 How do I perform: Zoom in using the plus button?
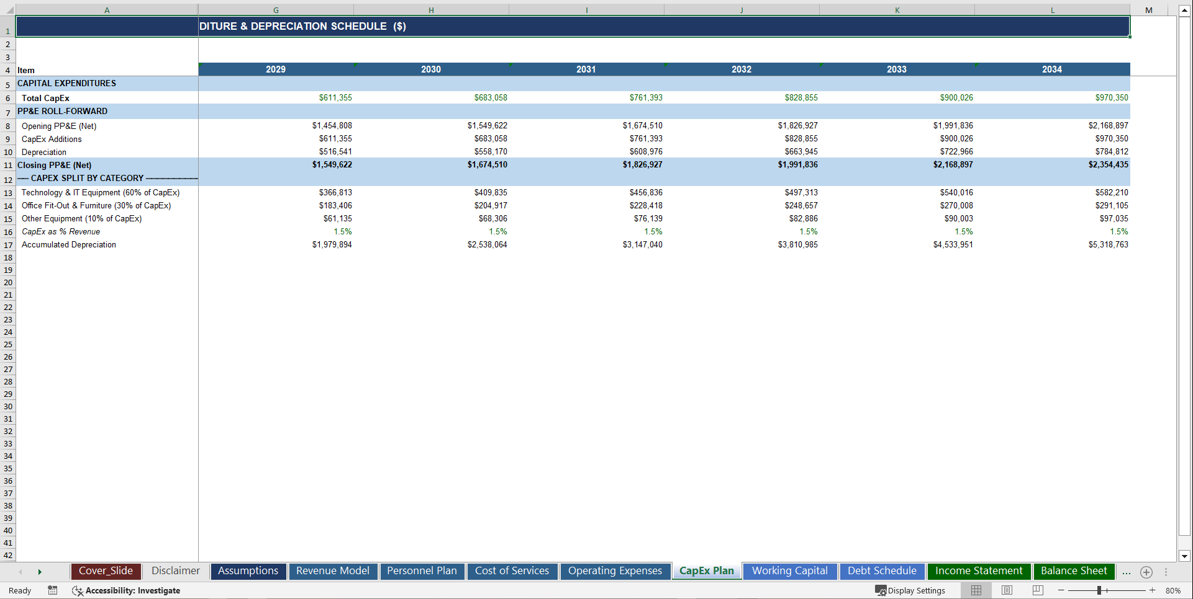click(1152, 590)
